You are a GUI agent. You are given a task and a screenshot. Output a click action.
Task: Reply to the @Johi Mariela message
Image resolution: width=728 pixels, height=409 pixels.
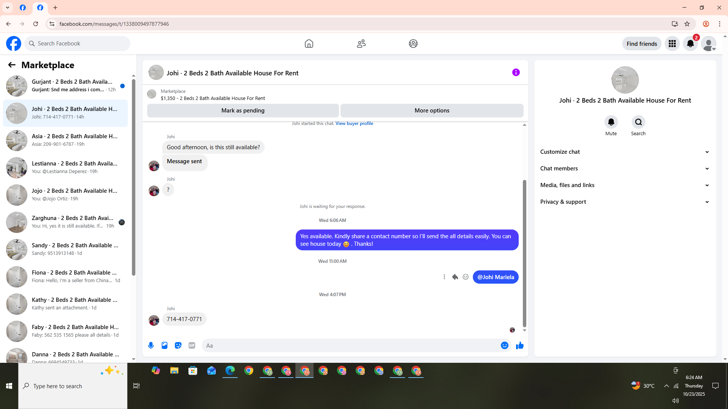[x=455, y=277]
